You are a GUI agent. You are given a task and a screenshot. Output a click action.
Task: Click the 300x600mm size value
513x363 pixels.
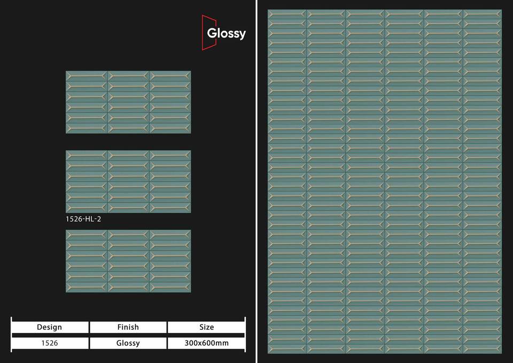[x=206, y=343]
